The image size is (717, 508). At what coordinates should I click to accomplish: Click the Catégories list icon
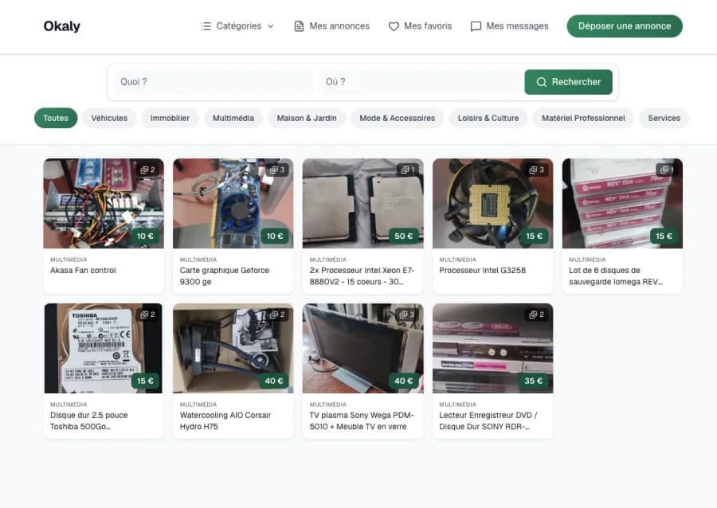(206, 26)
